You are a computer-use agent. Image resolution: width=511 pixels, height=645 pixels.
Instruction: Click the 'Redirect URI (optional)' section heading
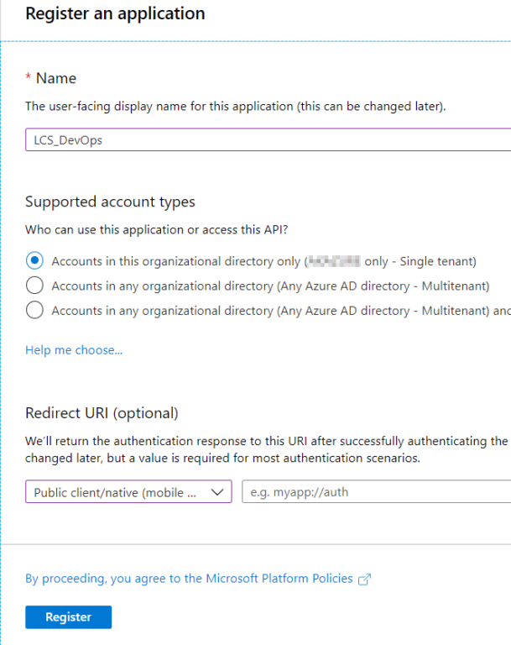pyautogui.click(x=102, y=413)
